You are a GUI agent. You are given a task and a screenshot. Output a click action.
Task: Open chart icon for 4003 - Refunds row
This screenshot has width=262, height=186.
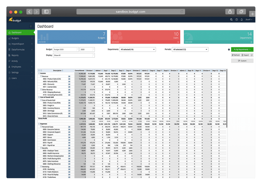[69, 81]
